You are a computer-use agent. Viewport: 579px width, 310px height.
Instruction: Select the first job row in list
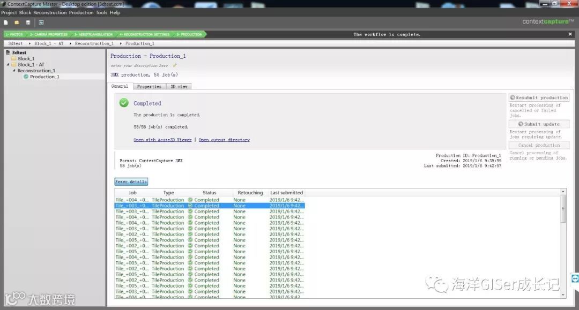pos(210,200)
